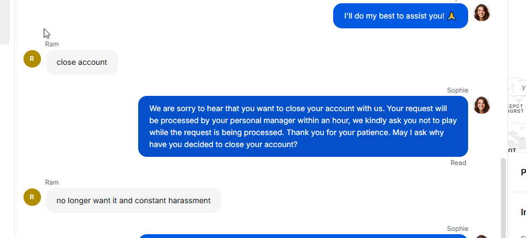This screenshot has width=526, height=238.
Task: Select the "close account" message bubble
Action: tap(82, 62)
